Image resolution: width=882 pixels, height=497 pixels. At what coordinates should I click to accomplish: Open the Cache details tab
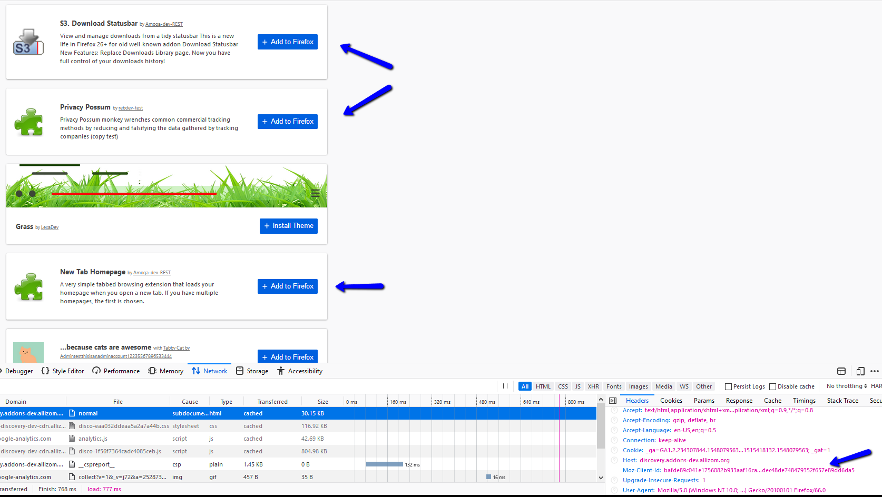[772, 401]
